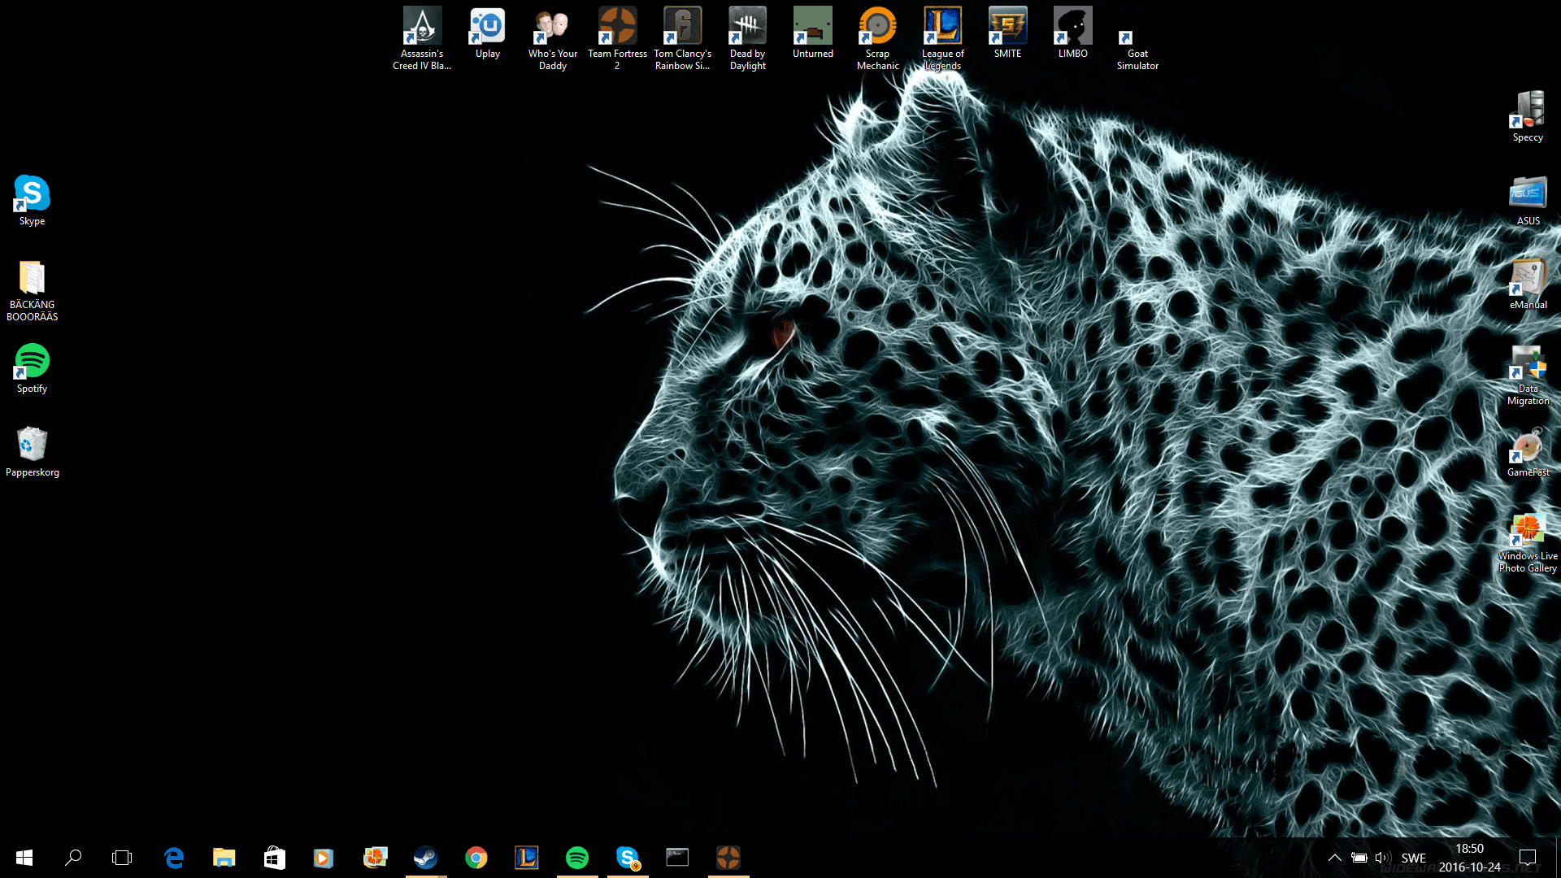Launch Uplay from the desktop
Viewport: 1561px width, 878px height.
pyautogui.click(x=487, y=26)
